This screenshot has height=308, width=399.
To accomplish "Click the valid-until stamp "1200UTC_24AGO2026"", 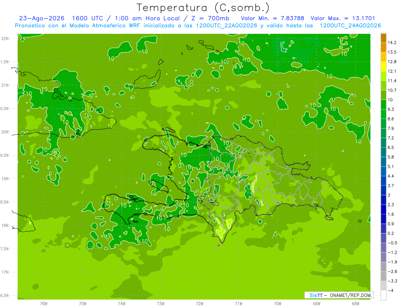I will 350,26.
